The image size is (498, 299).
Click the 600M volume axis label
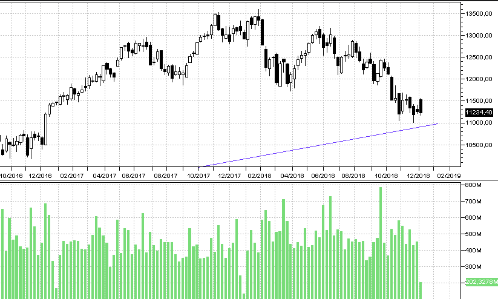tap(473, 218)
